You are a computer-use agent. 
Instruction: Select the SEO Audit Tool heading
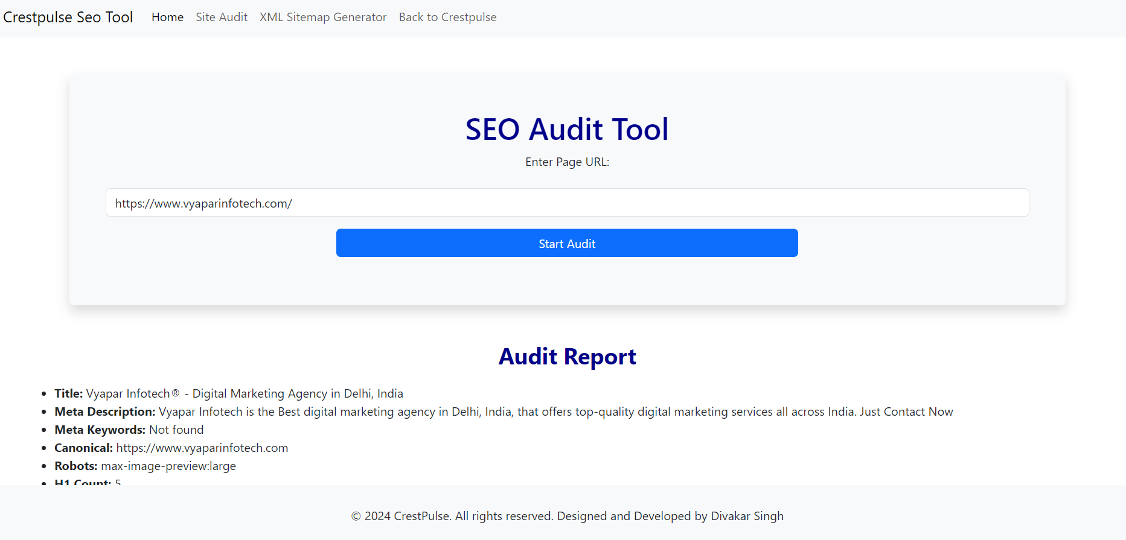tap(567, 129)
